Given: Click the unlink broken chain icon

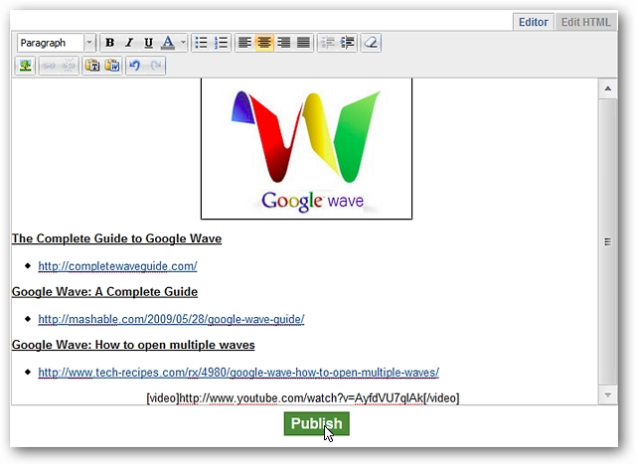Looking at the screenshot, I should click(69, 66).
